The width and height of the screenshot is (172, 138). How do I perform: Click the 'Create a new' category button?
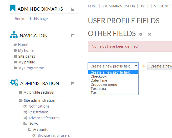(x=160, y=66)
